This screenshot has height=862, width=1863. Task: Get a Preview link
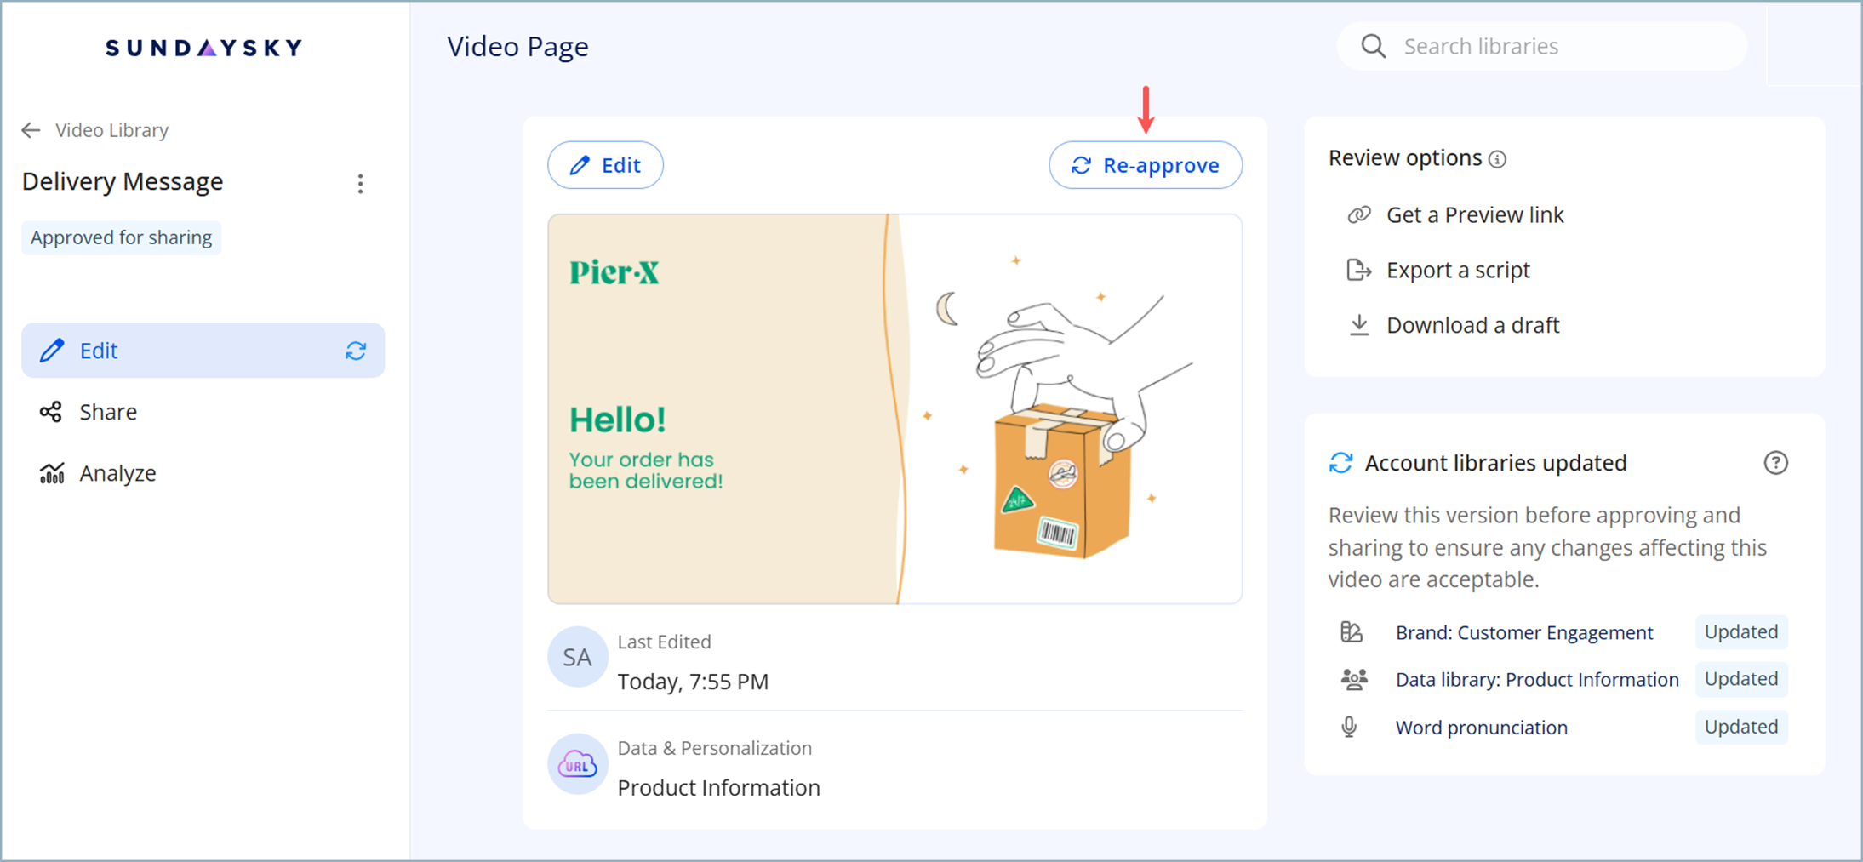[x=1474, y=215]
